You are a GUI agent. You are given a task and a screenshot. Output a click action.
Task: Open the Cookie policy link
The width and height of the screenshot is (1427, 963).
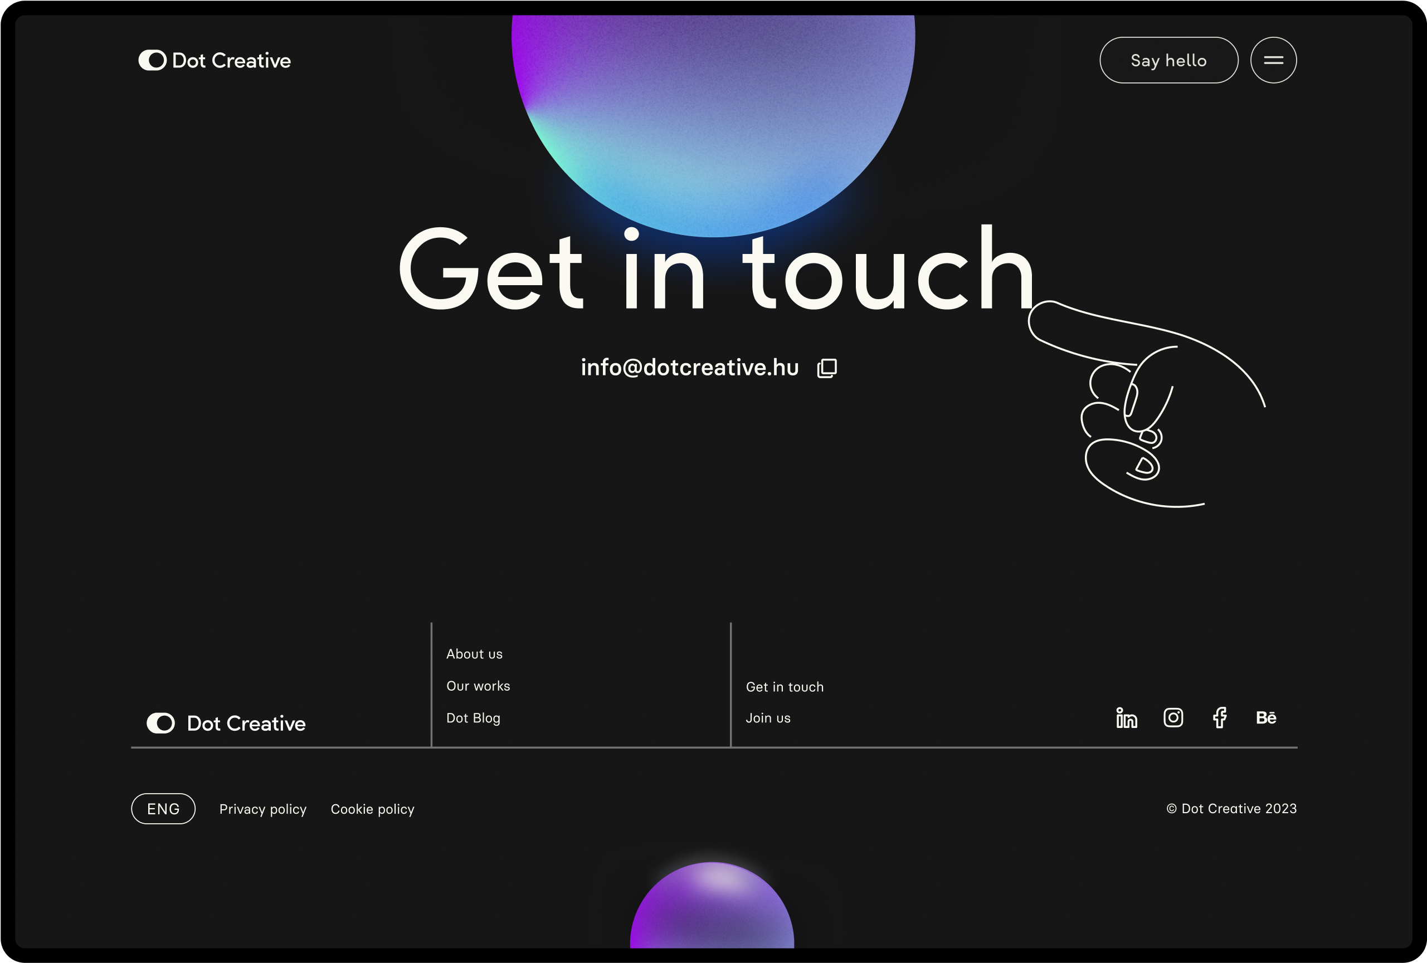[372, 809]
